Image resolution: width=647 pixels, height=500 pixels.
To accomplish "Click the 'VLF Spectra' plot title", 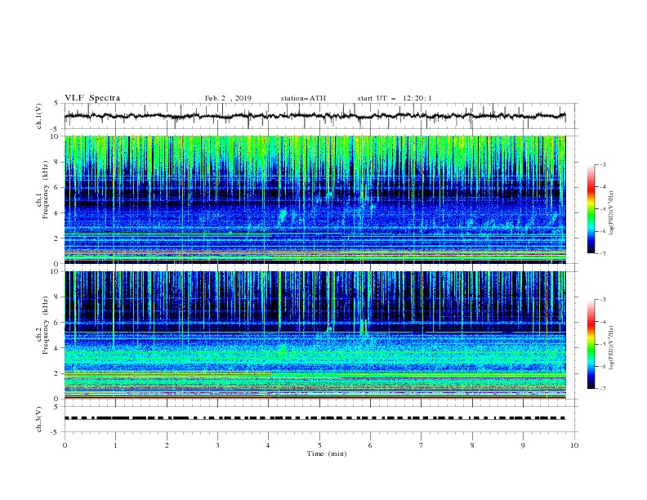I will coord(92,98).
